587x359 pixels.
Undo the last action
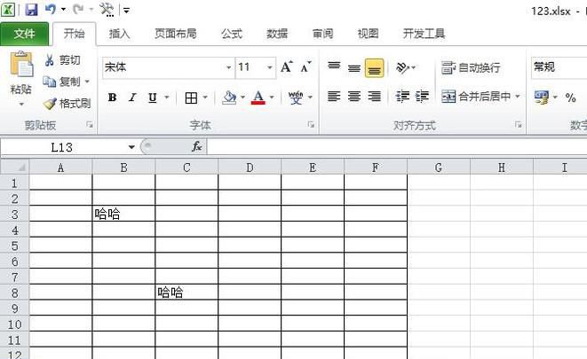point(50,9)
